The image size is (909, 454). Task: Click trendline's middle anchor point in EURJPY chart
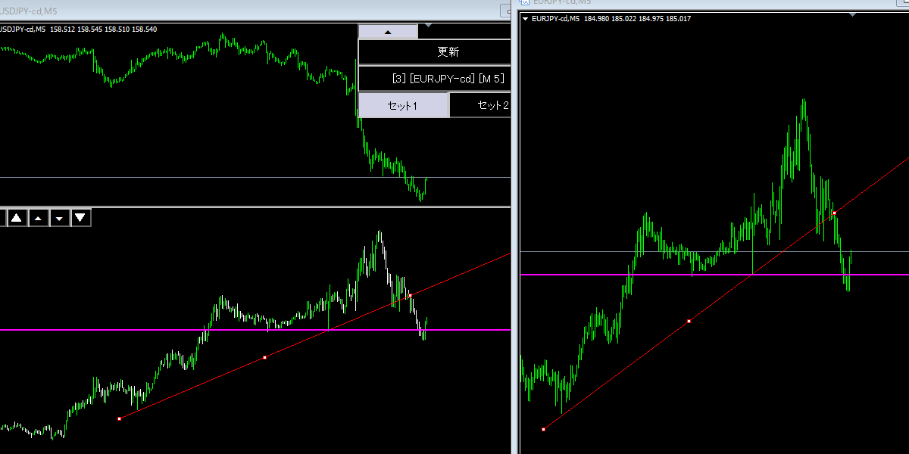coord(689,322)
